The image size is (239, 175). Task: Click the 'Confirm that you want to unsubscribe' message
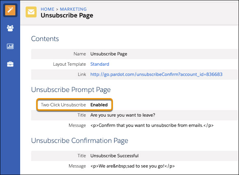[x=152, y=125]
